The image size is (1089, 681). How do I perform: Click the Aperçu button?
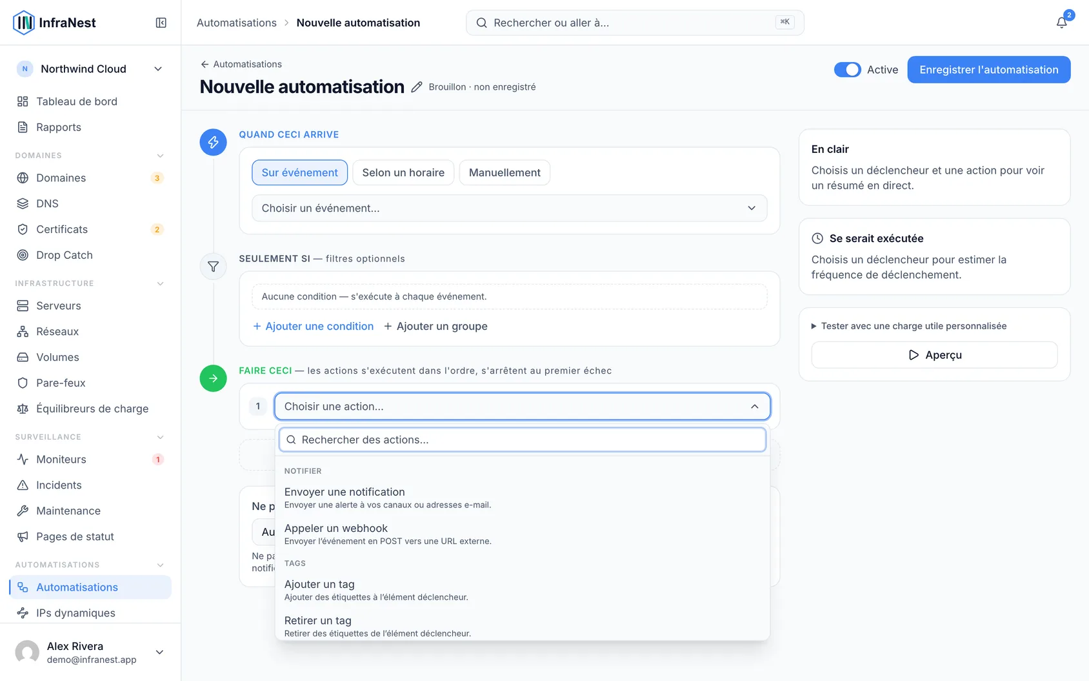coord(934,354)
